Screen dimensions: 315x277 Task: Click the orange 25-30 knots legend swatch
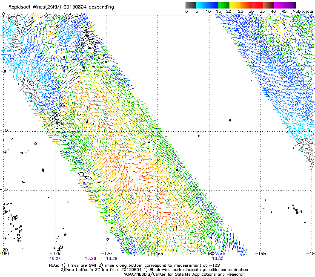[x=246, y=5]
